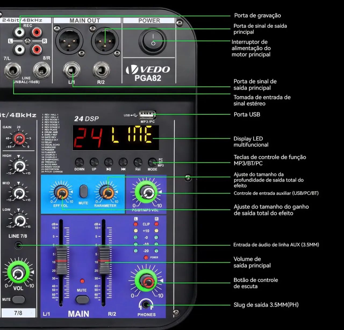This screenshot has width=344, height=330.
Task: Push the UP button under the display
Action: [x=94, y=162]
